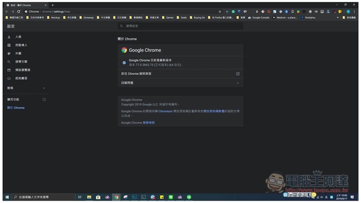Open the 人員 (People) settings section

(x=18, y=37)
